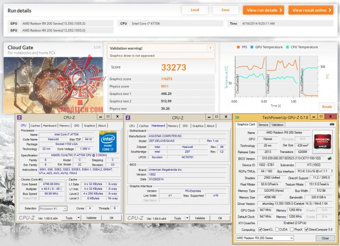
Task: Click the CPU-Z app icon in left window title bar
Action: pyautogui.click(x=19, y=118)
